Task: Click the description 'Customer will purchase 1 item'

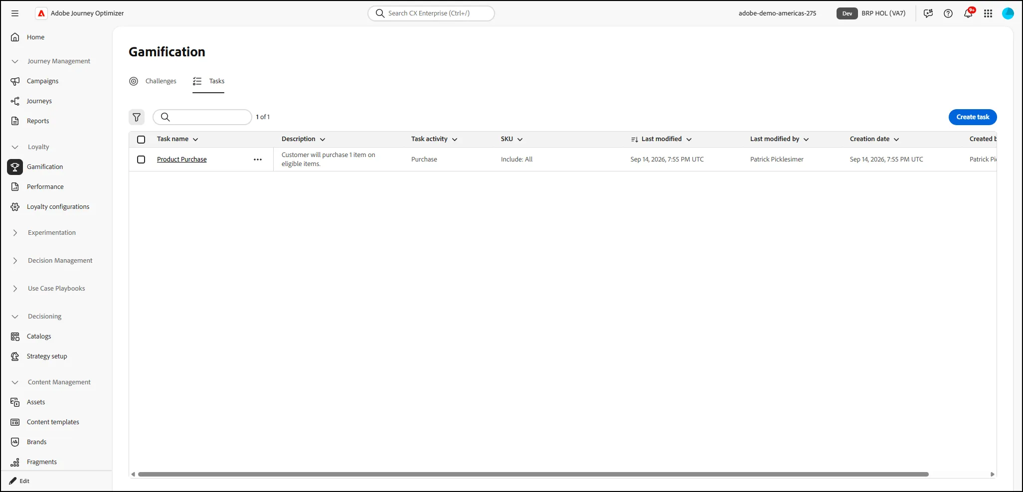Action: pos(328,160)
